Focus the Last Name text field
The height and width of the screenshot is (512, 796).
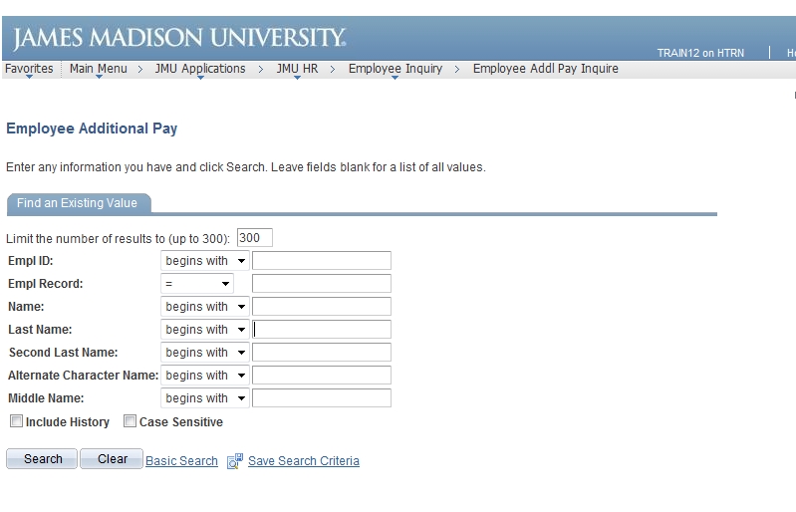click(x=322, y=330)
